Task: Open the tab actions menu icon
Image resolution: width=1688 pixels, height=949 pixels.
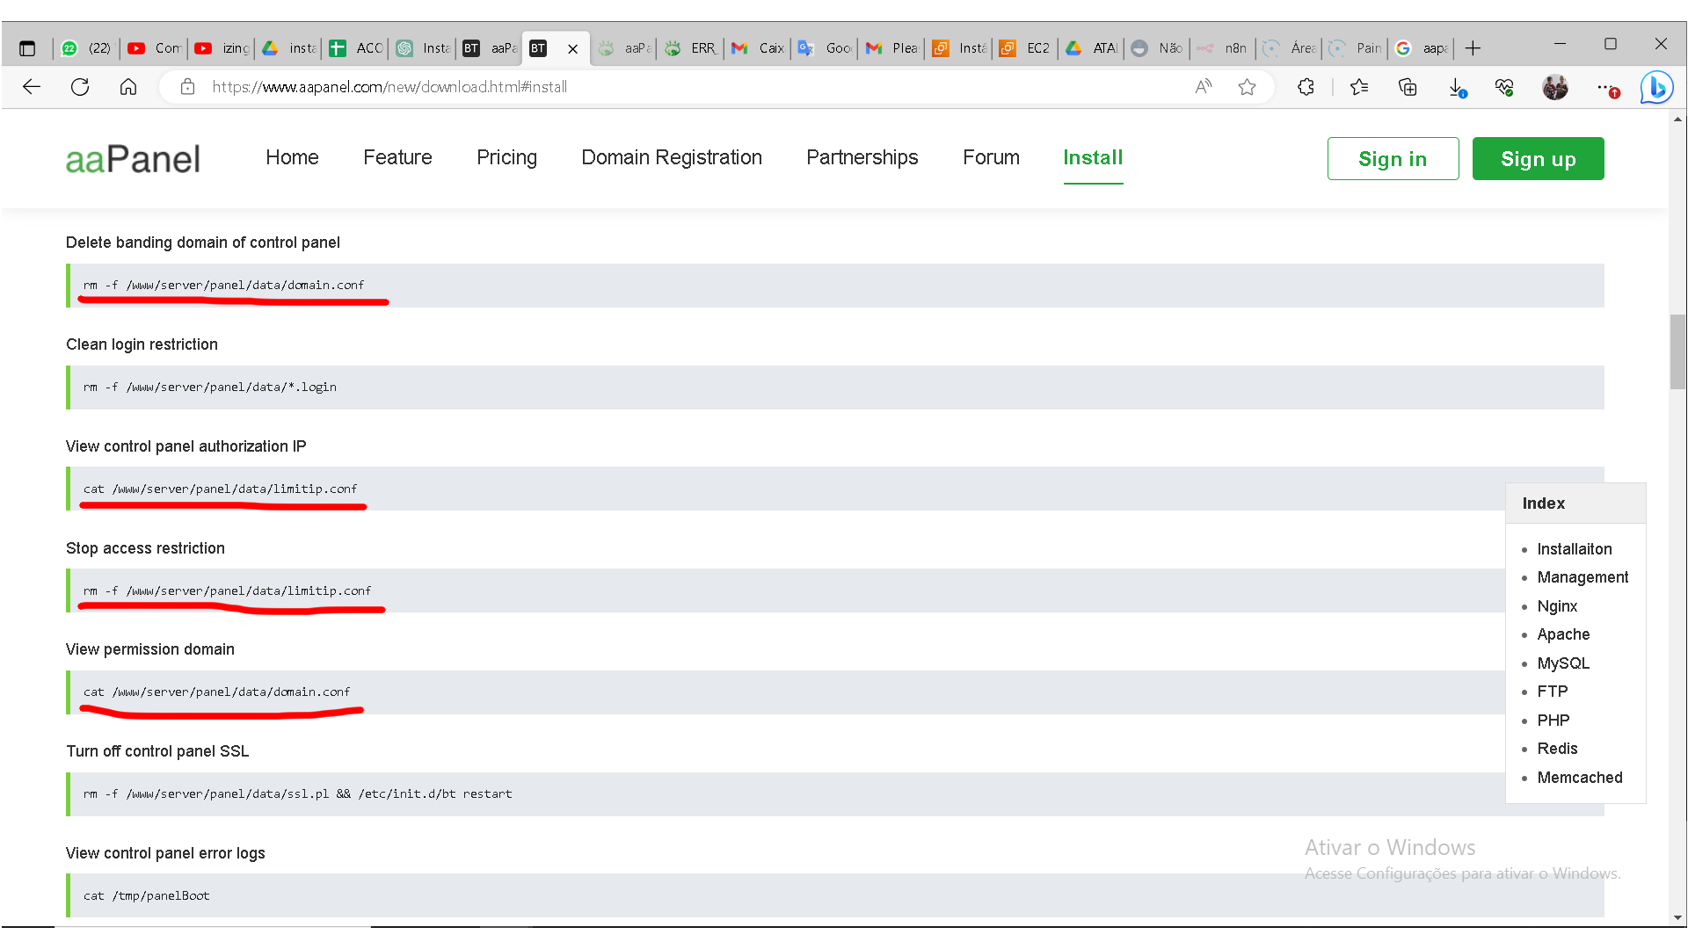Action: [27, 48]
